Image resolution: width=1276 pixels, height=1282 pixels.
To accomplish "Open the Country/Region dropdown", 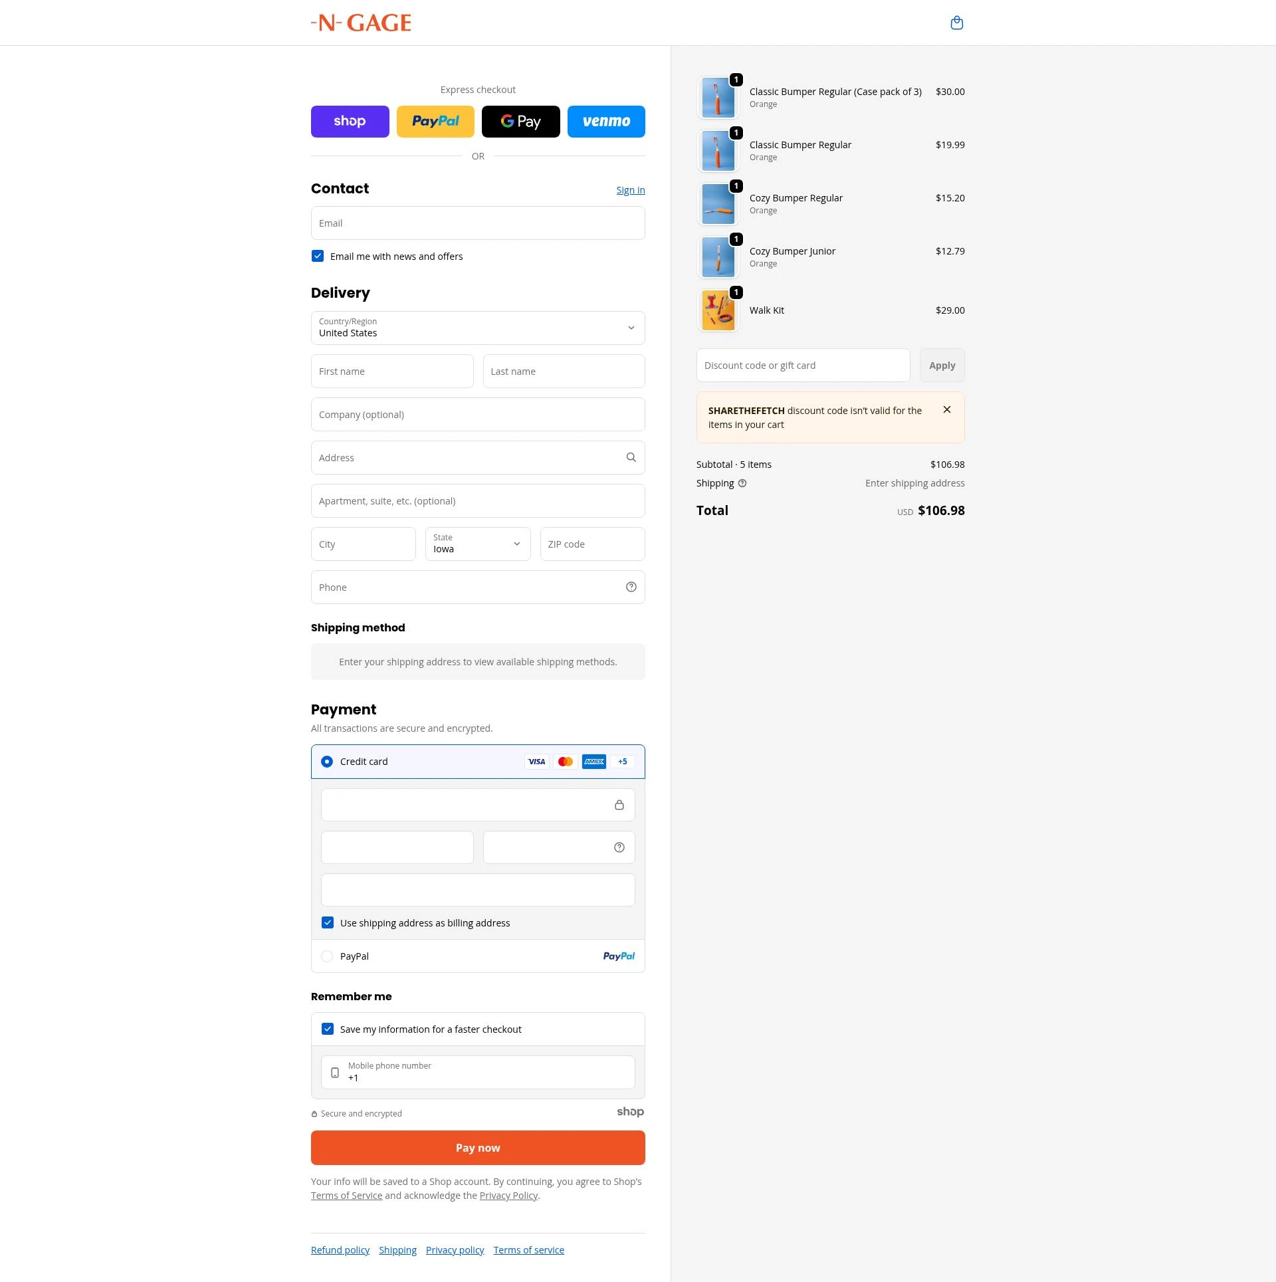I will [x=478, y=328].
